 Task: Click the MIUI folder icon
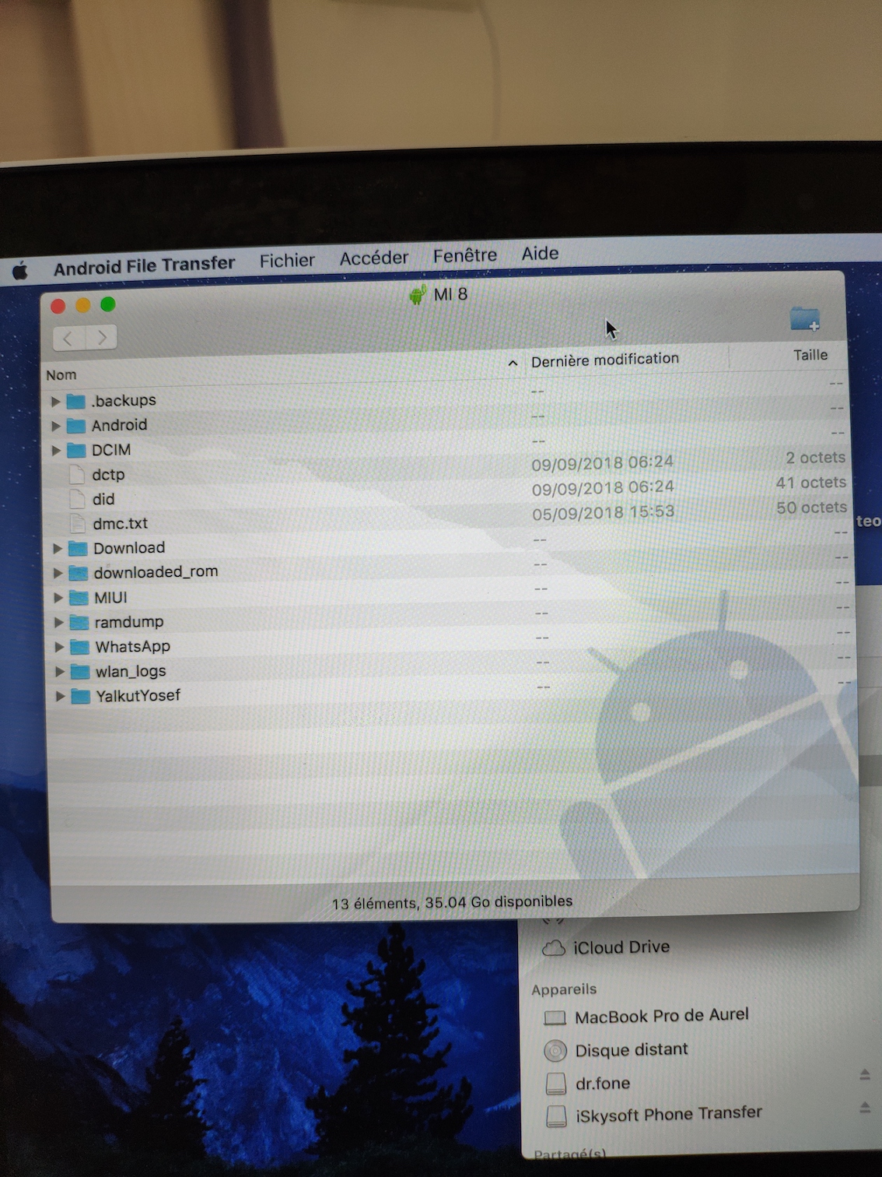click(79, 598)
